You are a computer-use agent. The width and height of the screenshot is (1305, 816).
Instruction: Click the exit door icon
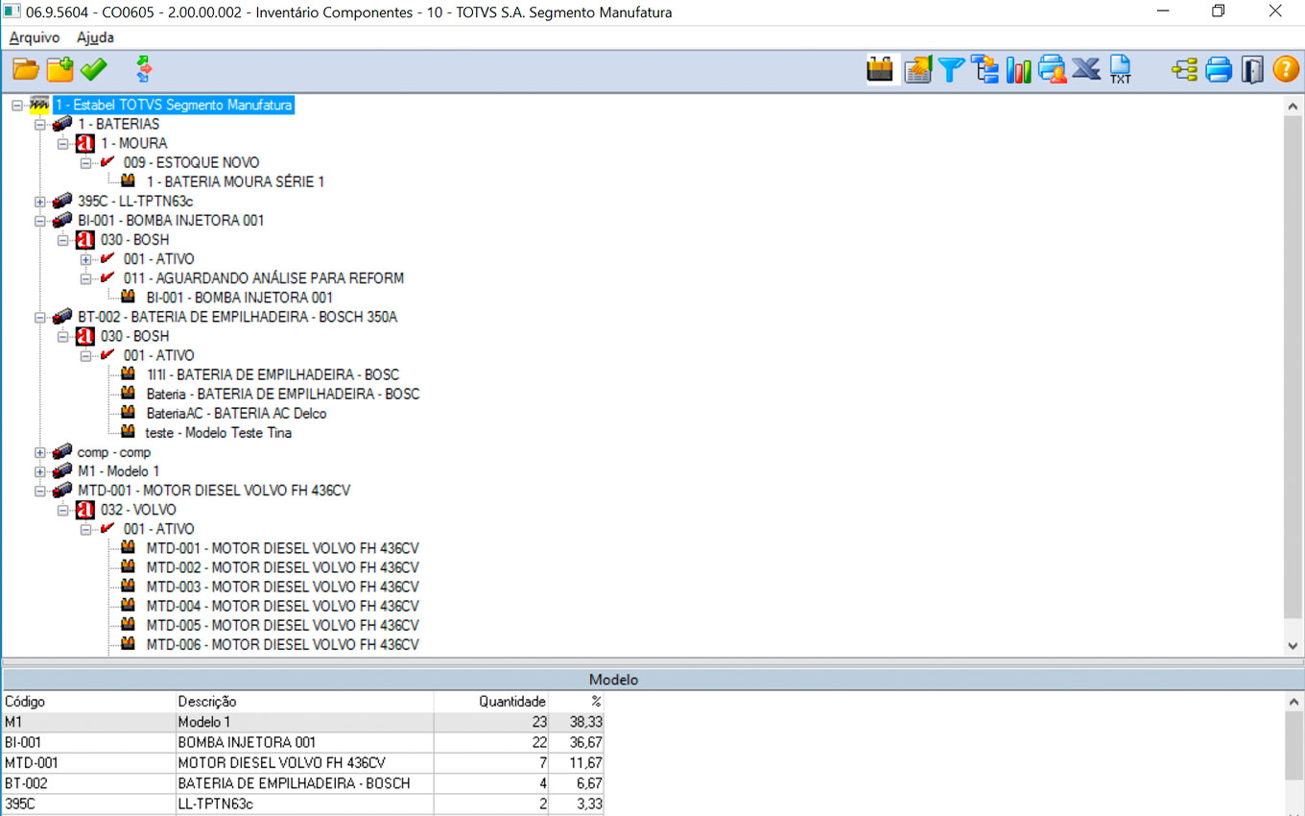click(1252, 69)
